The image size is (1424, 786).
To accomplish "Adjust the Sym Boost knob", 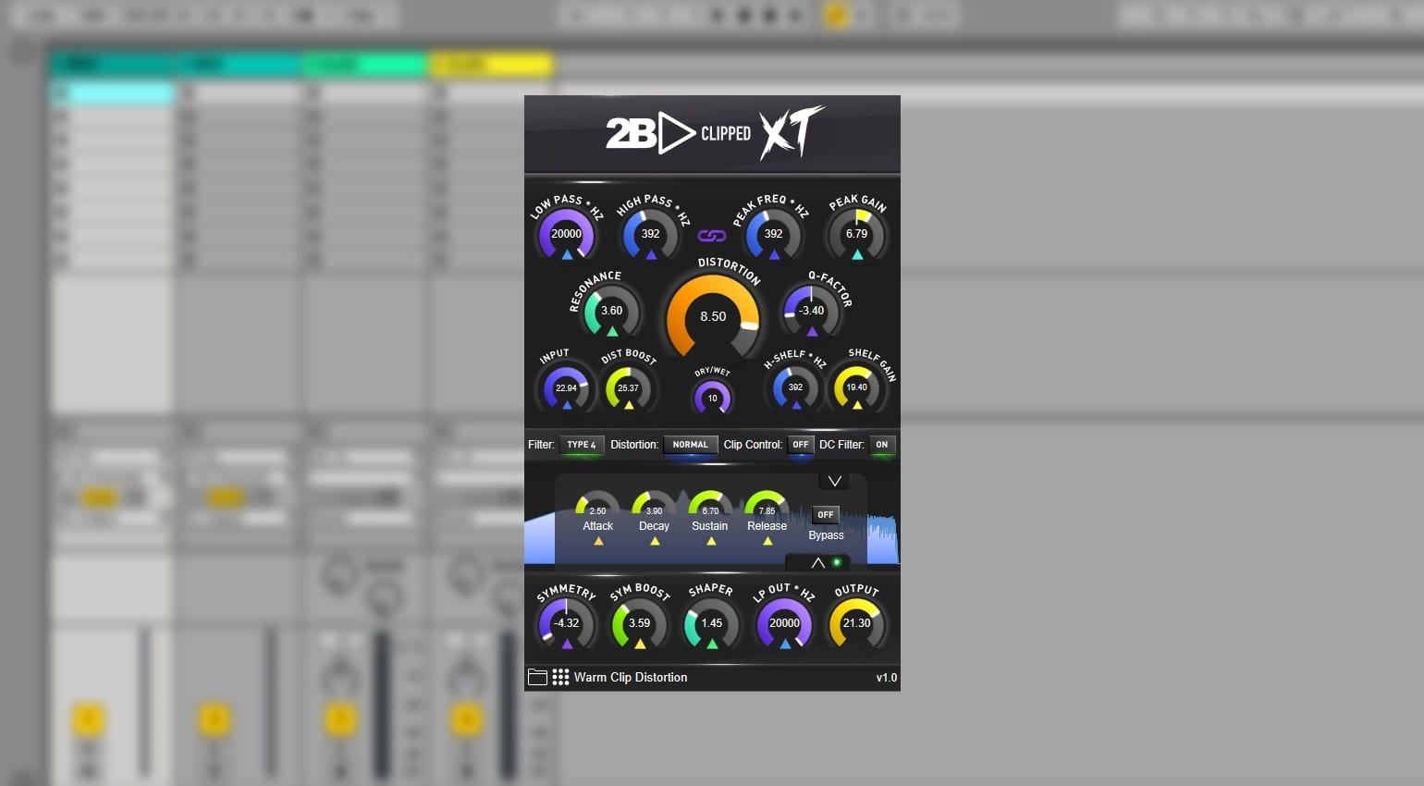I will 640,623.
